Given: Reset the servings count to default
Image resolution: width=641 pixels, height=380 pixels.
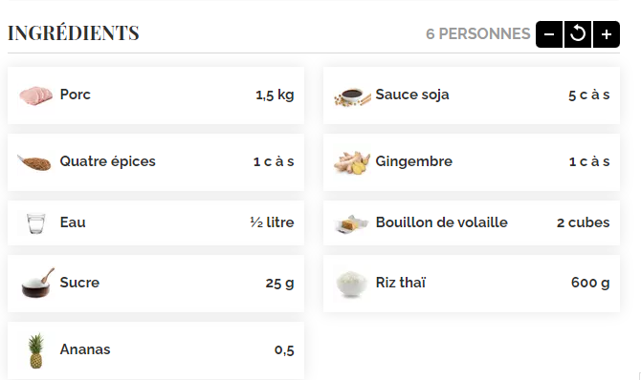Looking at the screenshot, I should [578, 34].
